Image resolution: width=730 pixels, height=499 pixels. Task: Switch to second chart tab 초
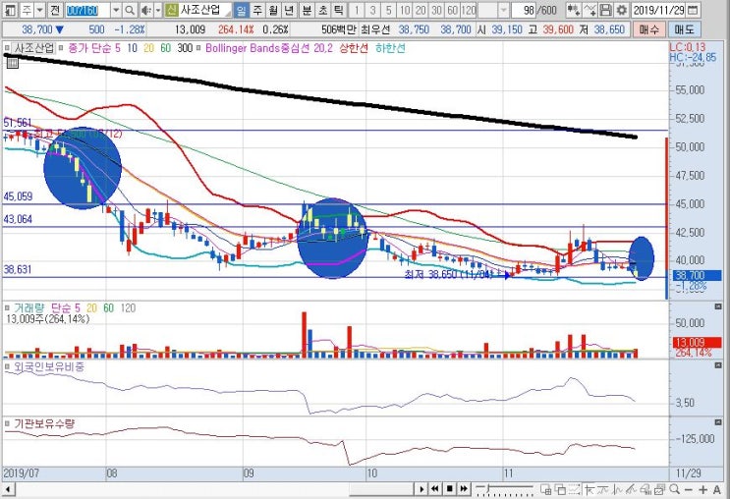tap(322, 10)
